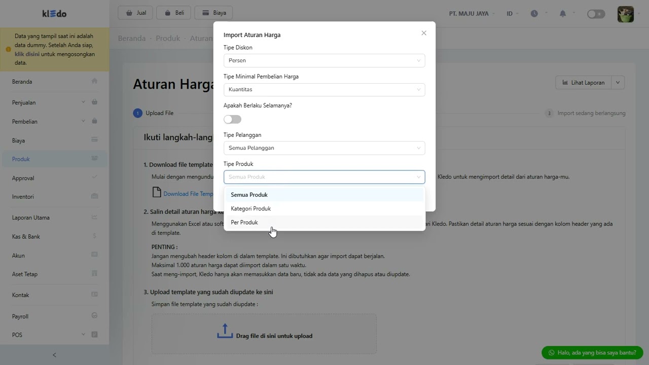Close the Import Aturan Harga dialog
The width and height of the screenshot is (649, 365).
pos(424,33)
